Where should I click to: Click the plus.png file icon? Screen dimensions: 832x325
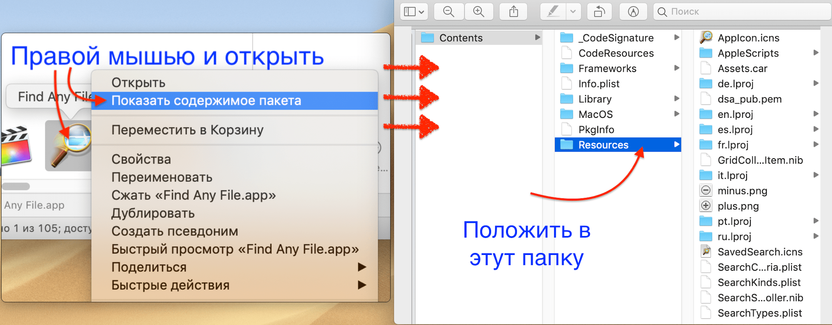(x=706, y=206)
